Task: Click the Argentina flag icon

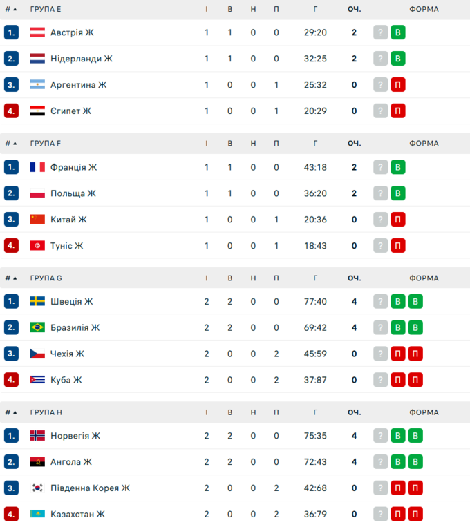Action: [x=37, y=85]
